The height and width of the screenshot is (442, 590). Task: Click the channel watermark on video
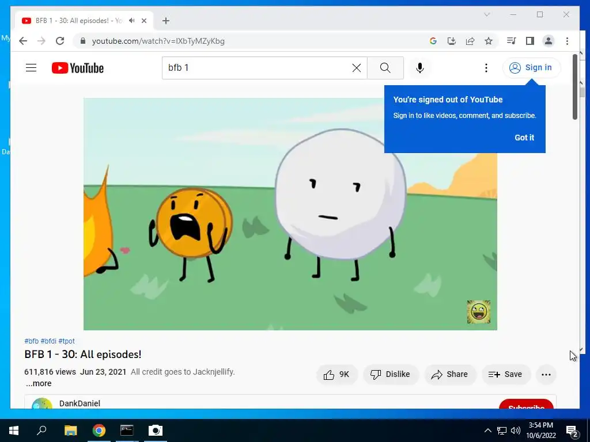(479, 312)
